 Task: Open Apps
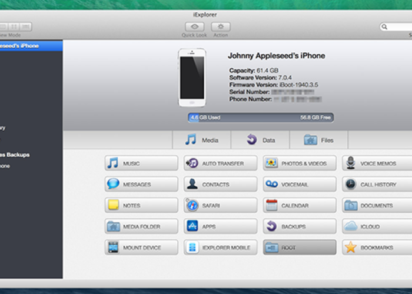(x=221, y=226)
